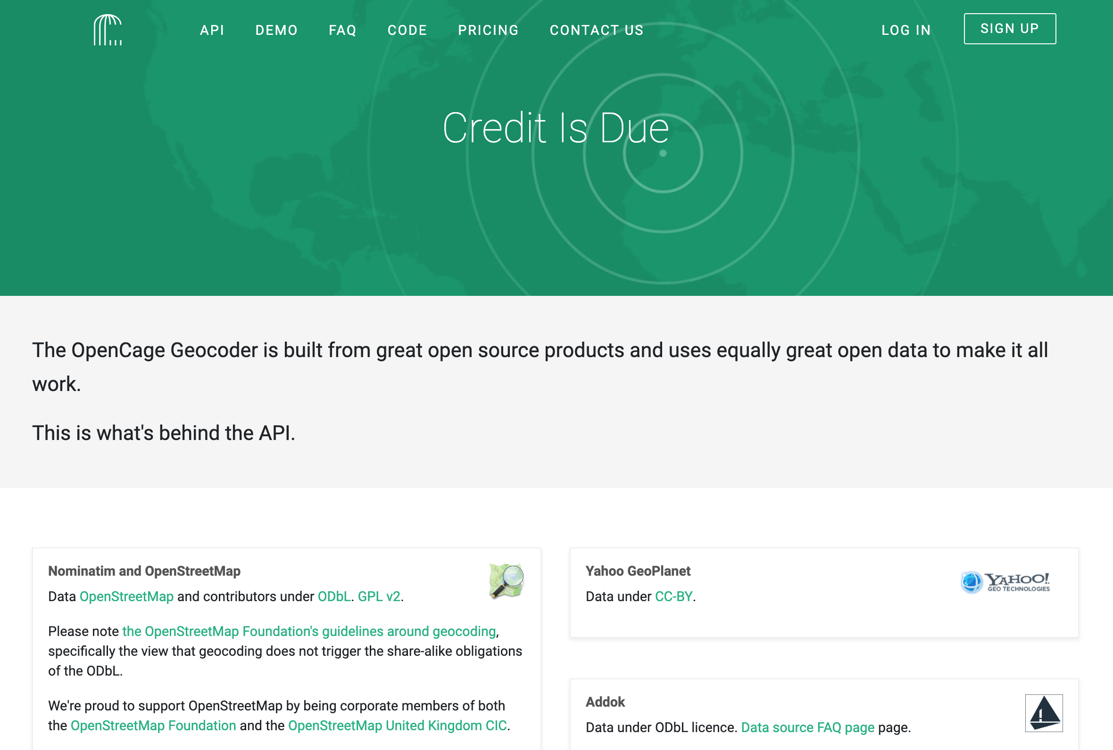View the Pricing page
The image size is (1113, 750).
488,30
